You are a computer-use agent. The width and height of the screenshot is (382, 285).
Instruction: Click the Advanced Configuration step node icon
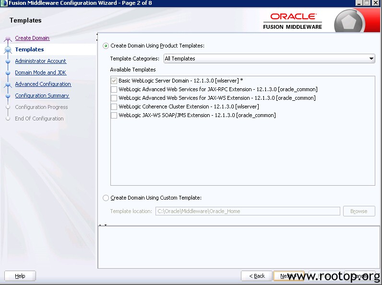coord(8,84)
